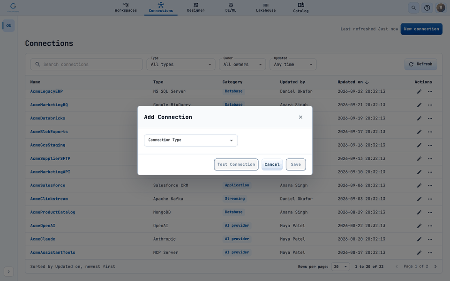Edit the AcmeGcsStaging connection

[419, 145]
